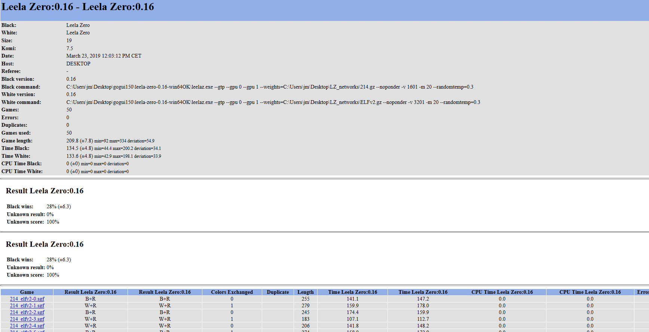649x332 pixels.
Task: Click the time cell '141.8'
Action: point(352,326)
